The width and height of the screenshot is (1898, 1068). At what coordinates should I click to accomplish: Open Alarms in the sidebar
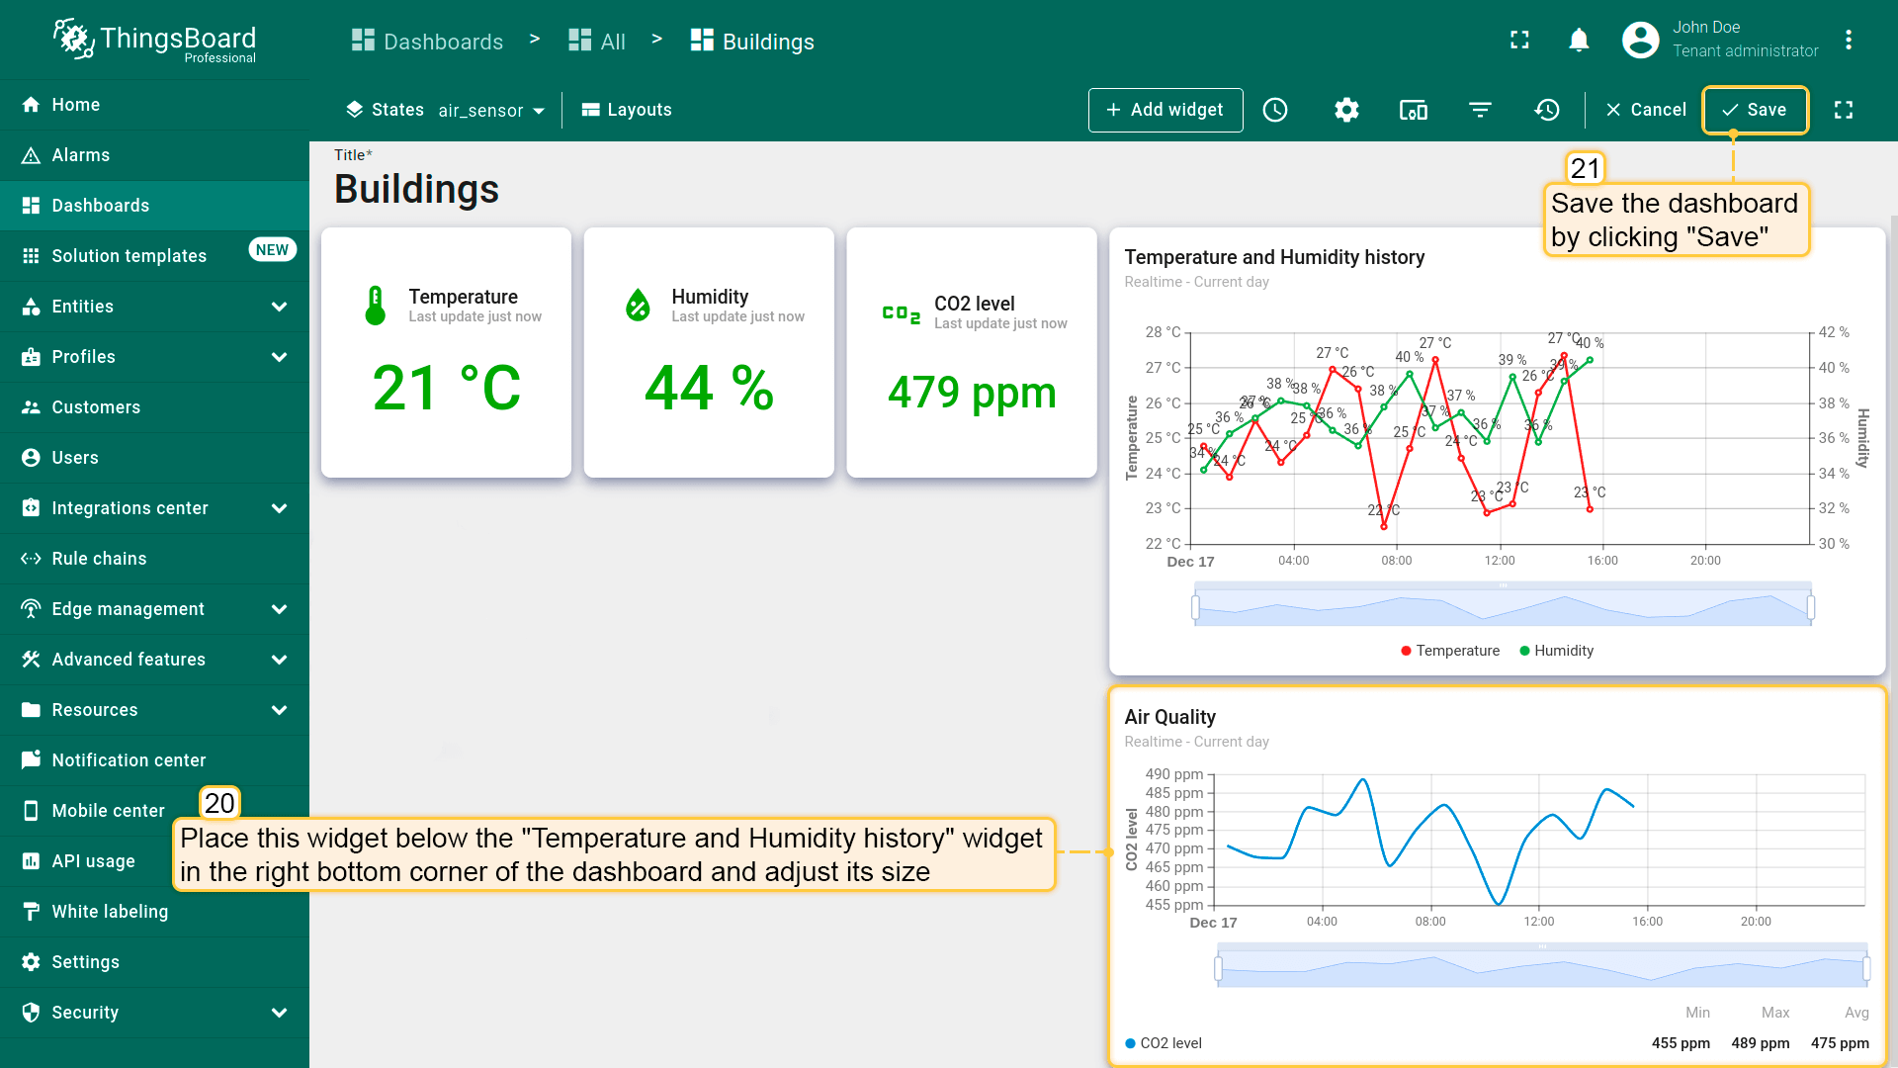click(81, 155)
